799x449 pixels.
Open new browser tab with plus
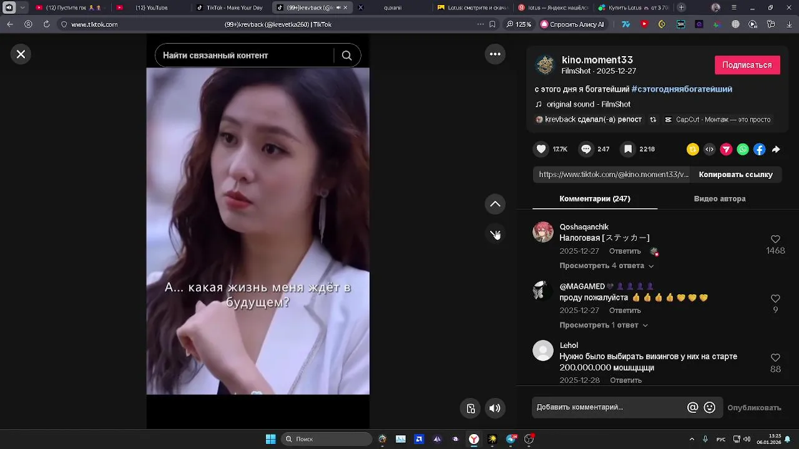pos(681,7)
